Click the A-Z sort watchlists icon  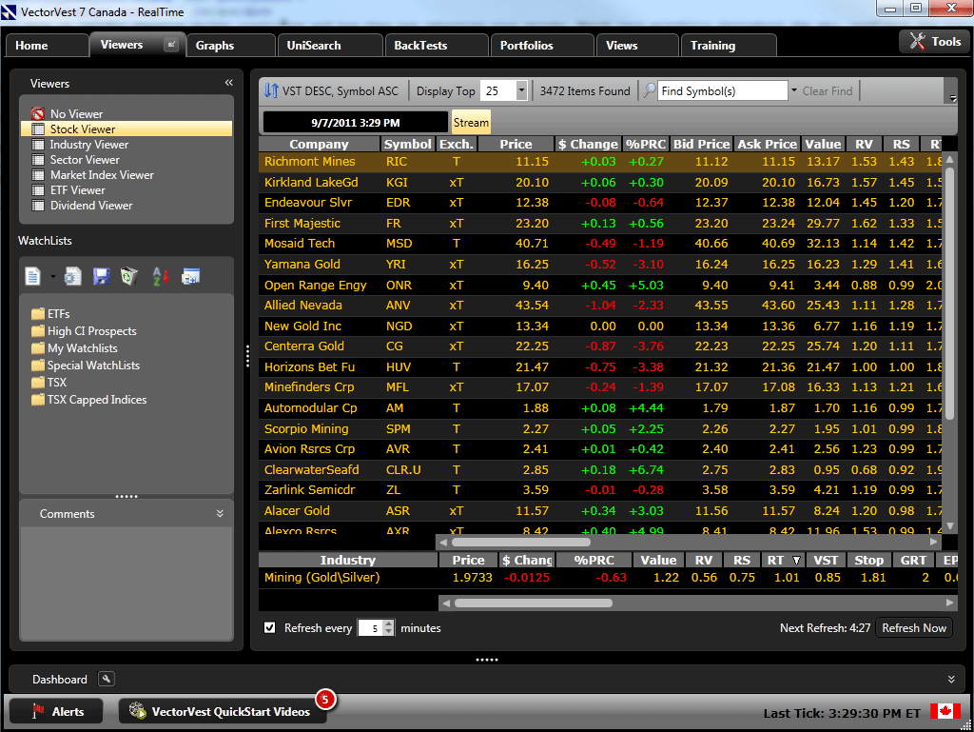(x=160, y=277)
